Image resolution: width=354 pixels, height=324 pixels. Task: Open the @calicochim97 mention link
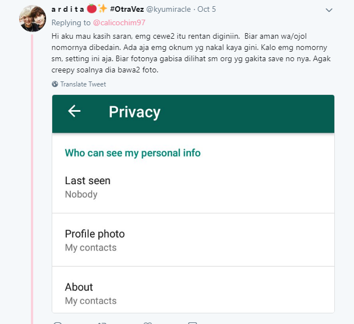click(119, 22)
